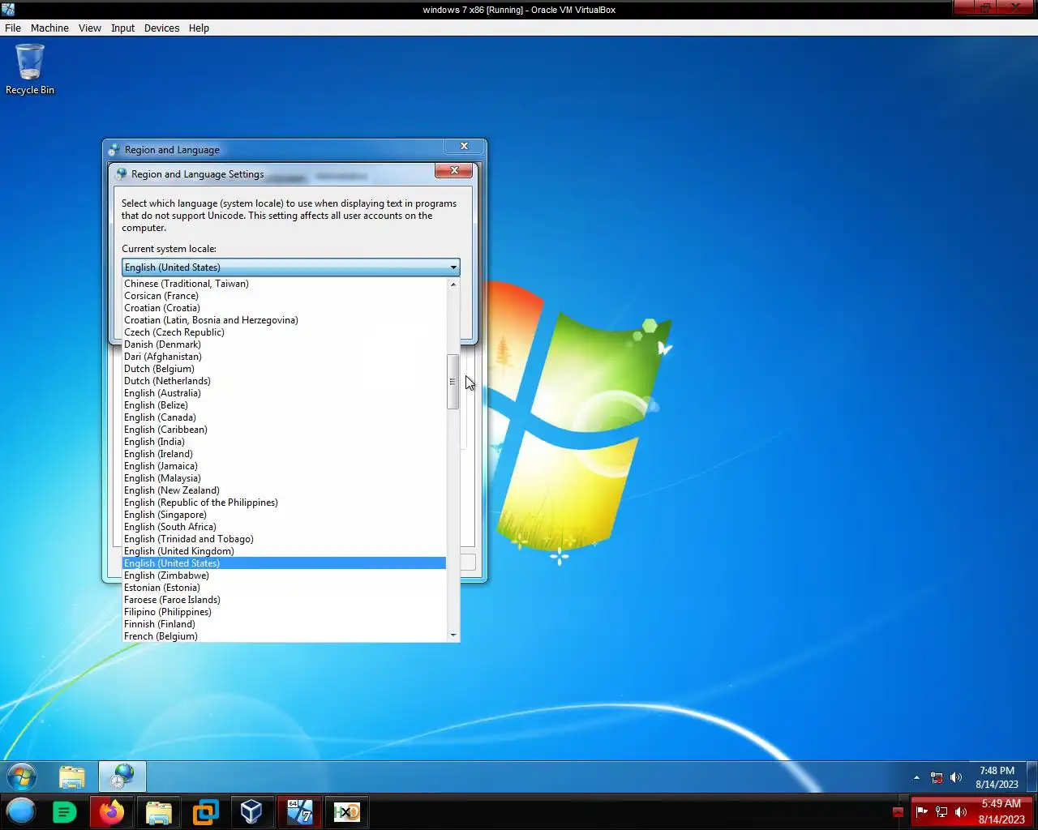Close the Region and Language Settings dialog

point(454,170)
